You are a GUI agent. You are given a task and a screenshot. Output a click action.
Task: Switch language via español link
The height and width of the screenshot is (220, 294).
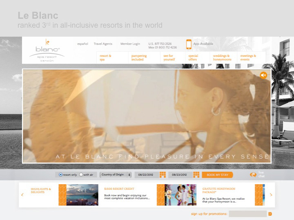(x=82, y=44)
